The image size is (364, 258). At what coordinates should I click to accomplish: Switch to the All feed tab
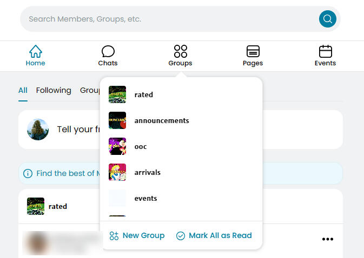click(23, 90)
